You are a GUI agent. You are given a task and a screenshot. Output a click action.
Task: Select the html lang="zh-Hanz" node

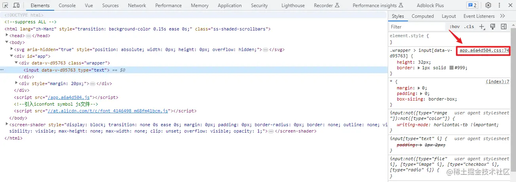tap(137, 29)
